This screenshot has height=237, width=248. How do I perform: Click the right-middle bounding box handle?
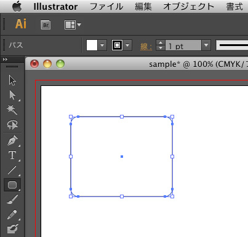[x=172, y=157]
